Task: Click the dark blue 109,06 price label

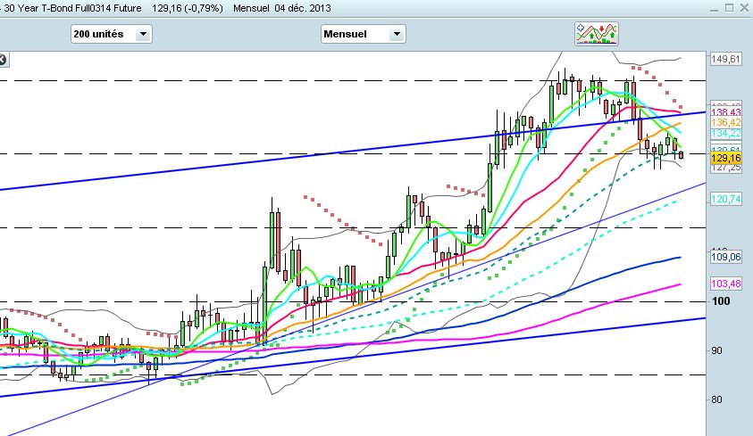Action: click(725, 257)
